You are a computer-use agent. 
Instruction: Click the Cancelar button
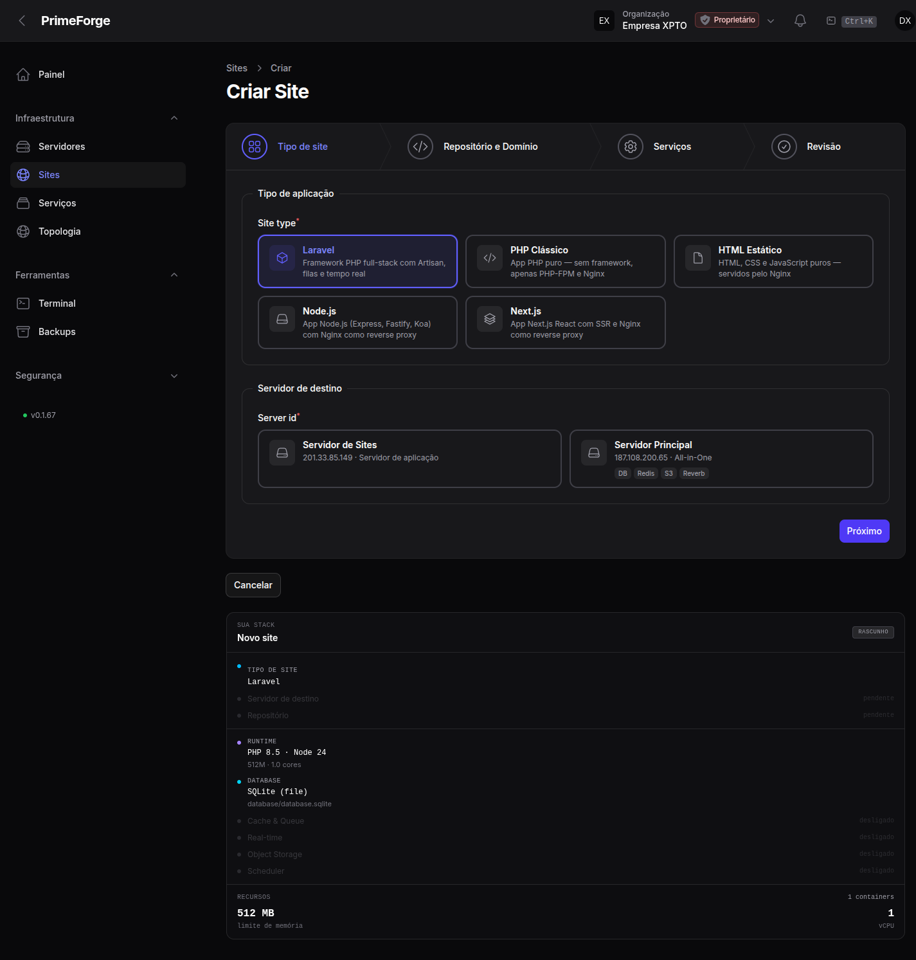(253, 585)
